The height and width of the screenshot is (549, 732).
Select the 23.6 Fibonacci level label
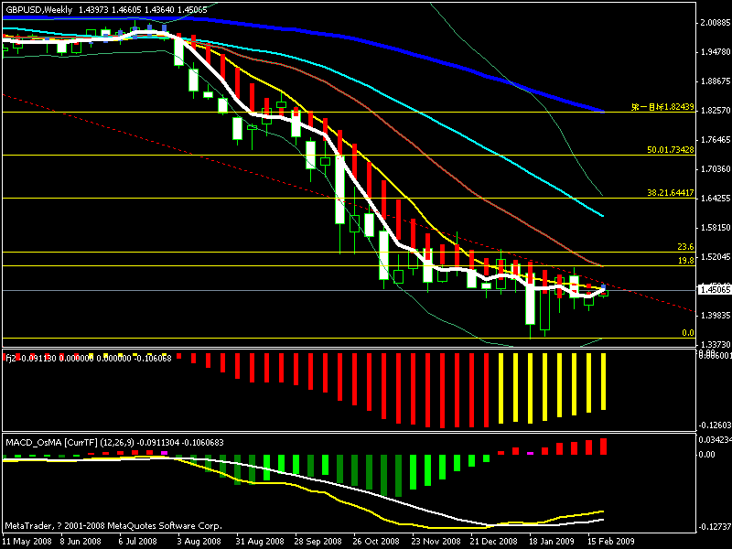click(685, 247)
